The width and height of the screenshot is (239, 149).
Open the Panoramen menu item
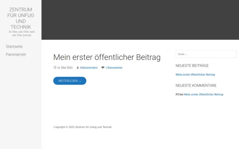click(16, 54)
